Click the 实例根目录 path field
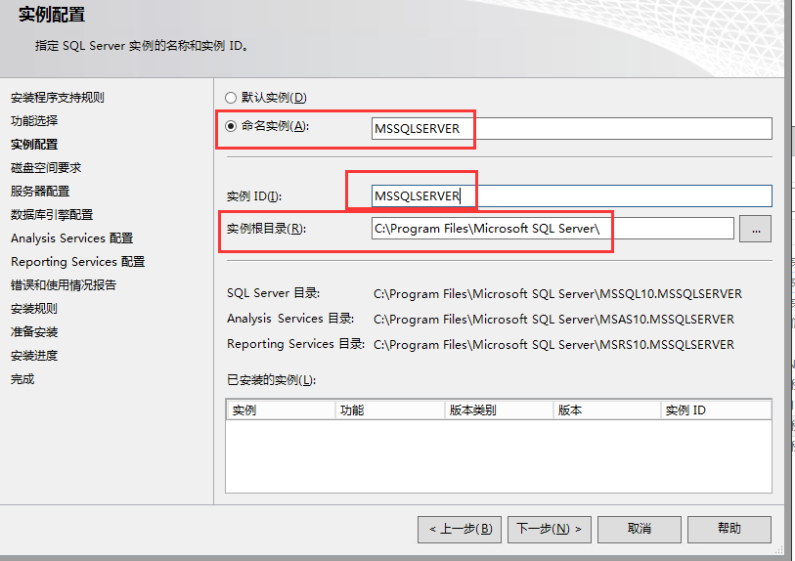Viewport: 795px width, 561px height. pyautogui.click(x=552, y=229)
